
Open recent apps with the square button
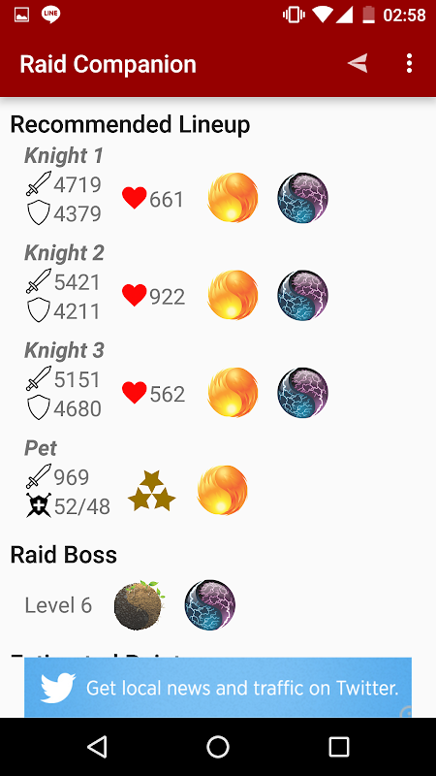[339, 746]
